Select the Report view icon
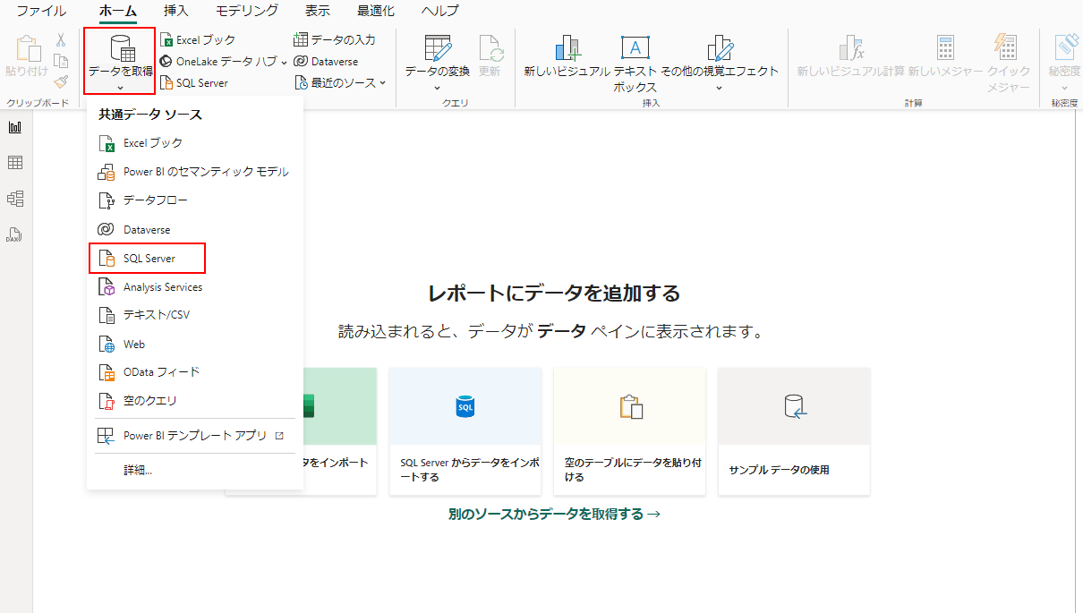Viewport: 1083px width, 613px height. (x=14, y=126)
